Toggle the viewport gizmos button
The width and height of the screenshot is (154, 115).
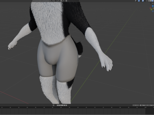[139, 1]
